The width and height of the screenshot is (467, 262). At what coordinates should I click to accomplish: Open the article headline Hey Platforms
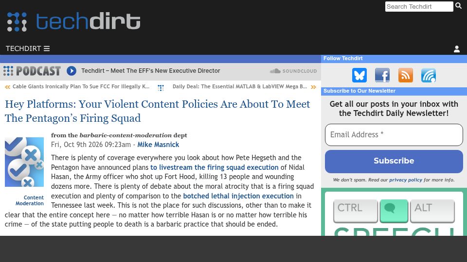(157, 111)
